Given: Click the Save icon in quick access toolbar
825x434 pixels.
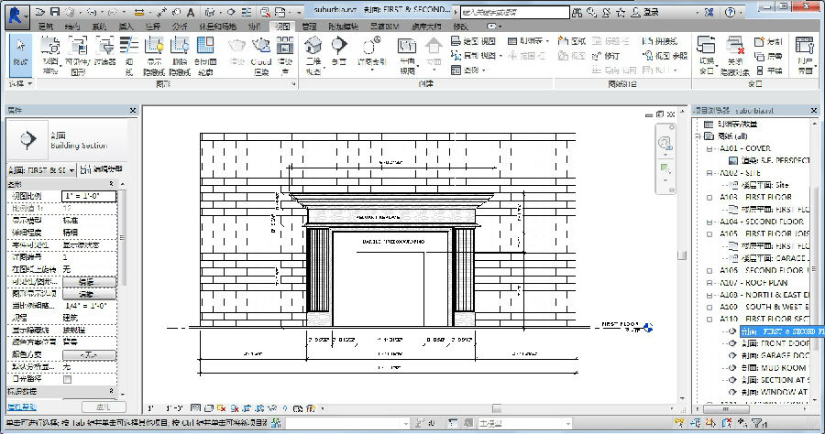Looking at the screenshot, I should click(55, 12).
